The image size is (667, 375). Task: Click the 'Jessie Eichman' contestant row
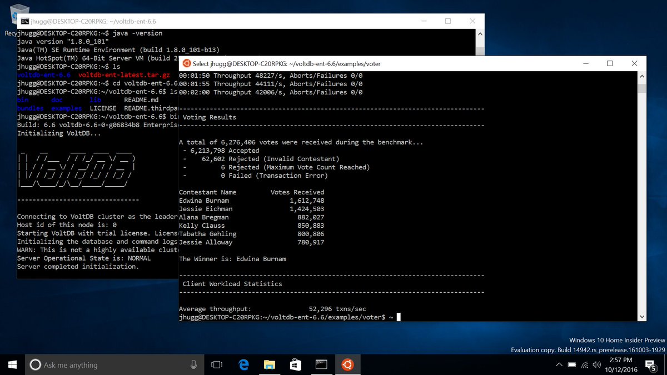pyautogui.click(x=252, y=209)
